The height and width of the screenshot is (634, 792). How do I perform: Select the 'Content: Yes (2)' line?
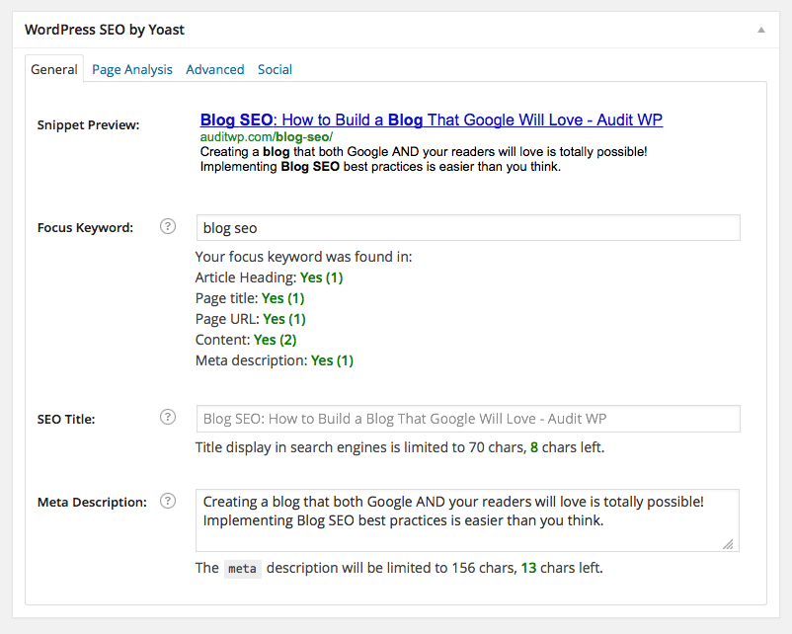(246, 340)
